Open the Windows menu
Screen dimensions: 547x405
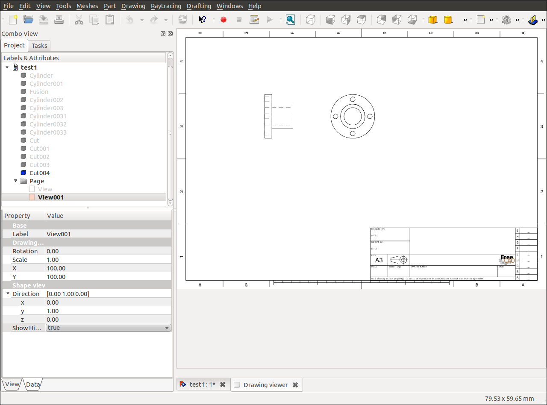[x=229, y=6]
